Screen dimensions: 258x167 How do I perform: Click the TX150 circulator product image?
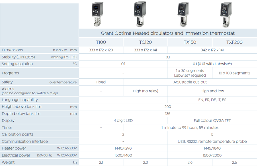click(183, 14)
